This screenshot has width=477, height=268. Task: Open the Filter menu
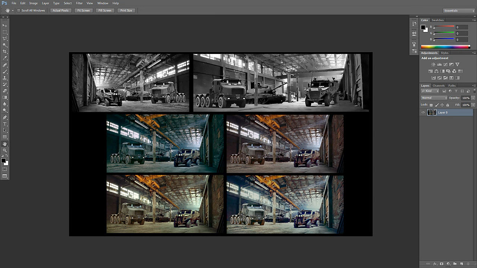coord(79,3)
